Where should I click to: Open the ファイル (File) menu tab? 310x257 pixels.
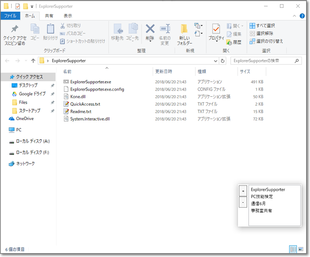point(10,16)
